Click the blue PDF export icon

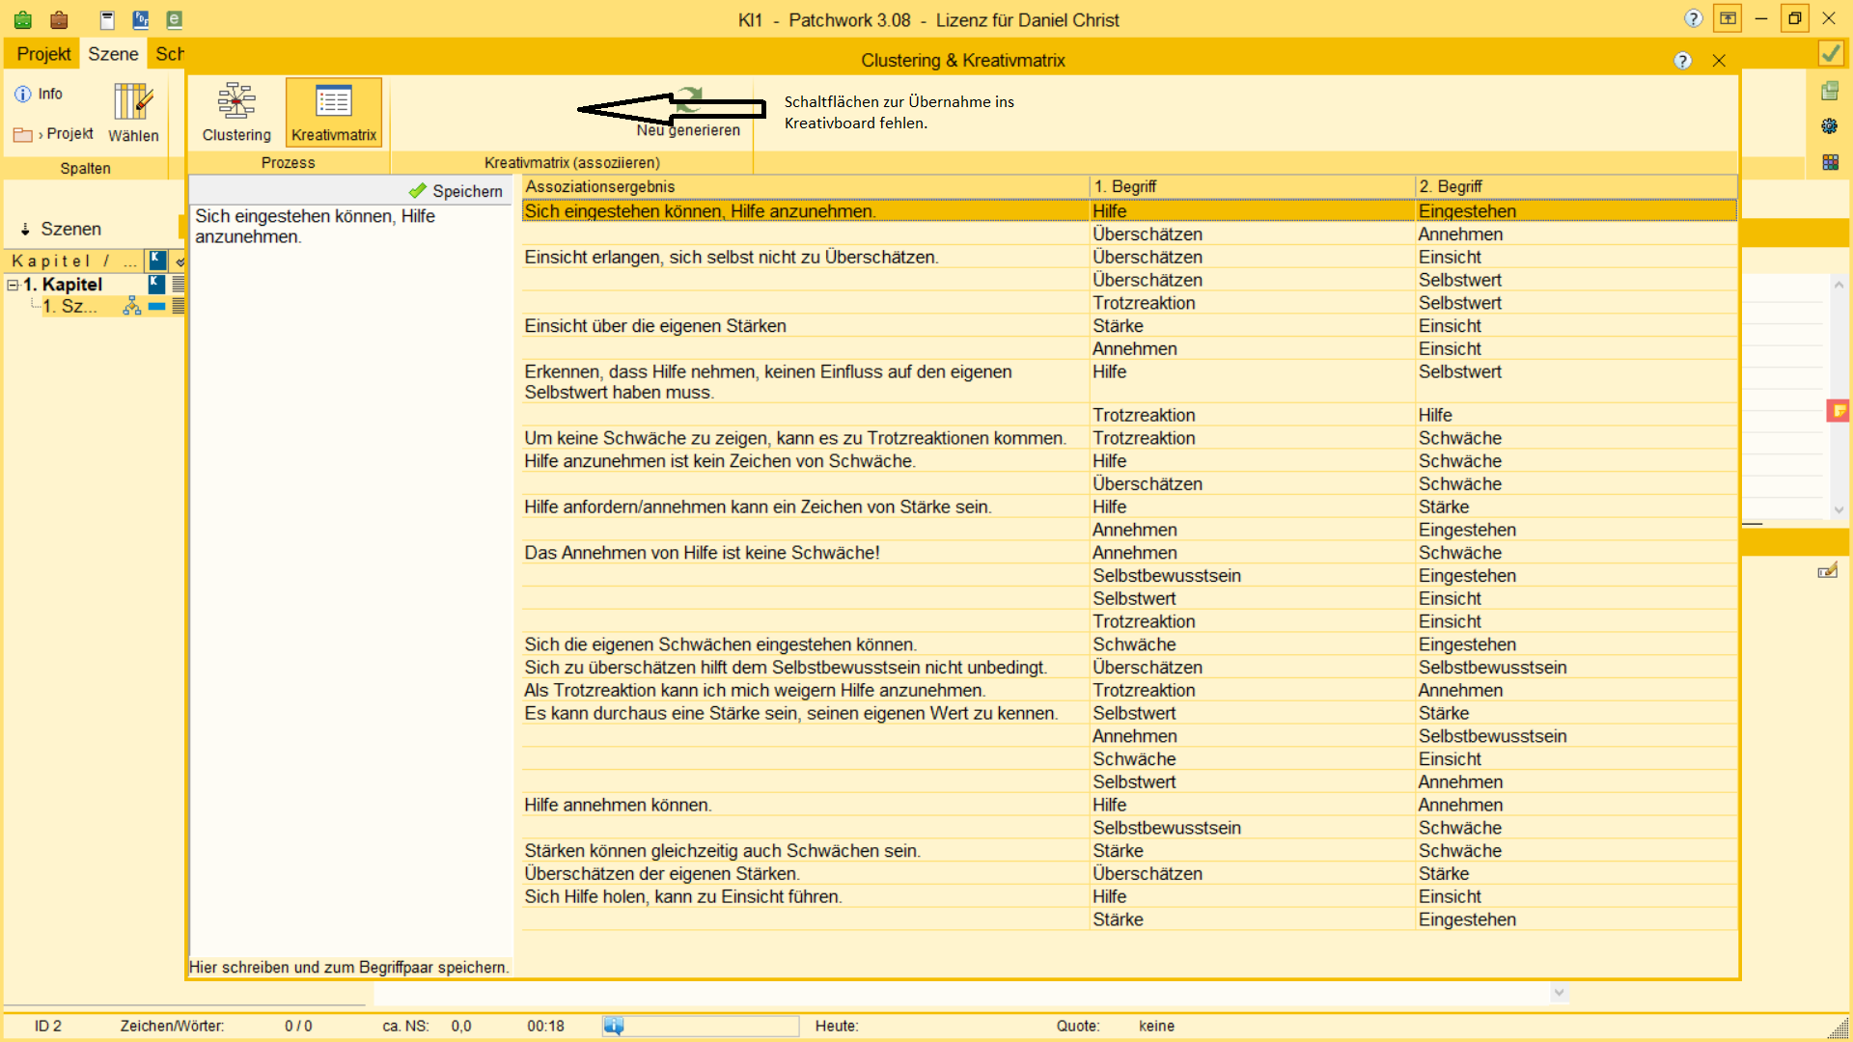pos(141,19)
